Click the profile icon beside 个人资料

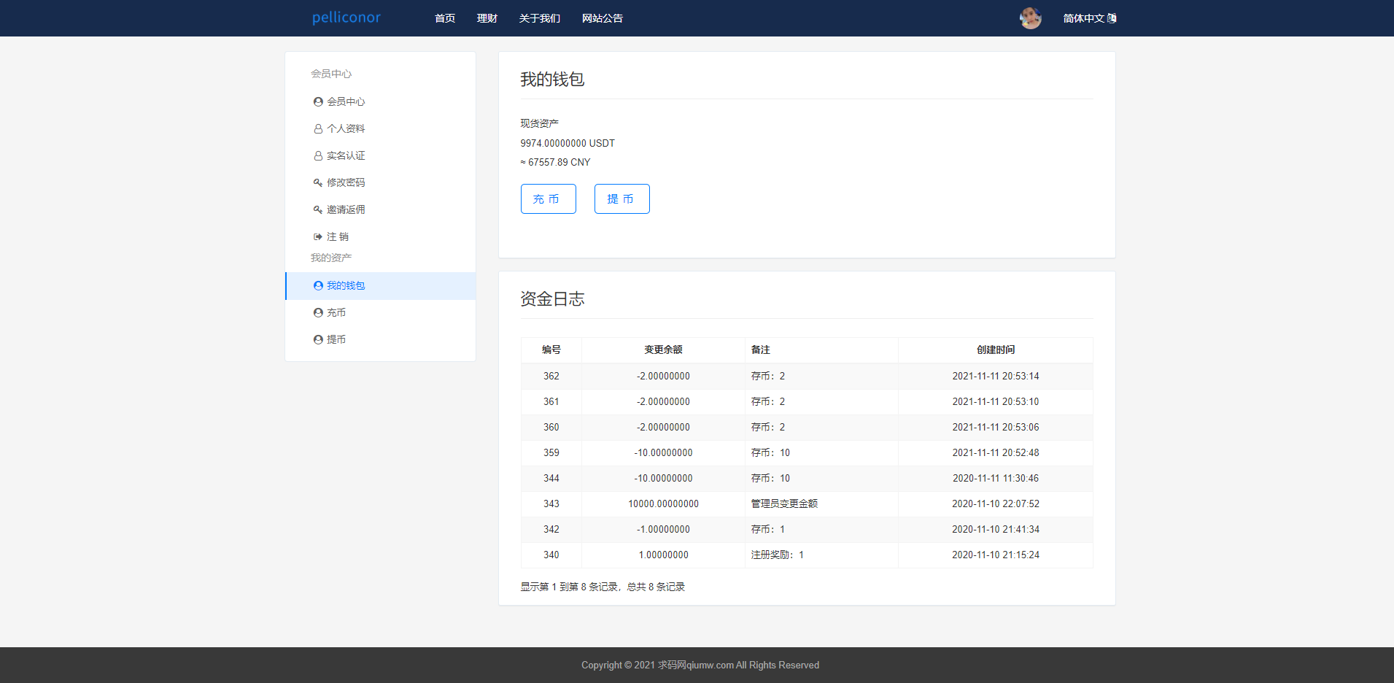[318, 129]
